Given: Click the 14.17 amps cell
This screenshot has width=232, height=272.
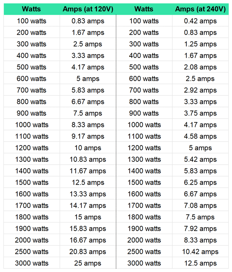Looking at the screenshot, I should 88,206.
